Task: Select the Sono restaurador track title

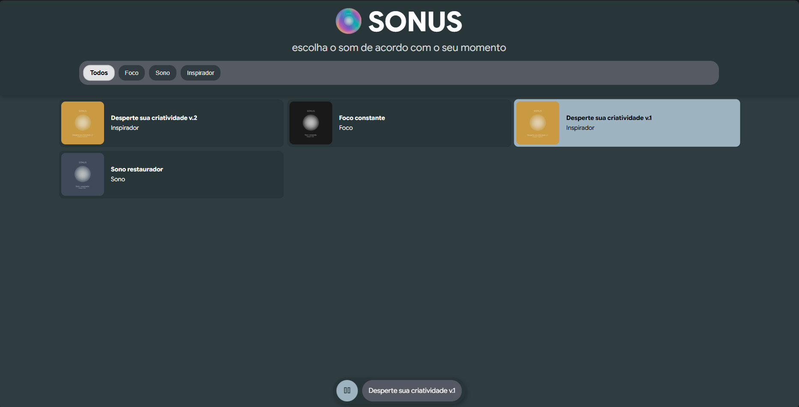Action: (137, 169)
